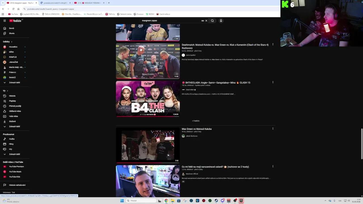363x204 pixels.
Task: Start voice search with microphone icon
Action: click(x=221, y=21)
